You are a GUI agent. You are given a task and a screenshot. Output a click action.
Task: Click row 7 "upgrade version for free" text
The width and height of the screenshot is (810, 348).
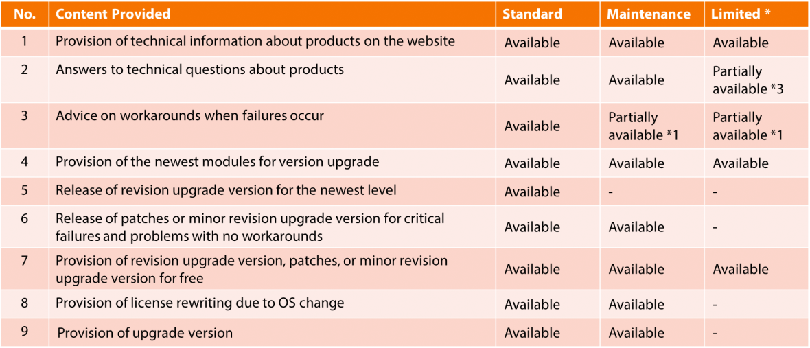click(251, 269)
